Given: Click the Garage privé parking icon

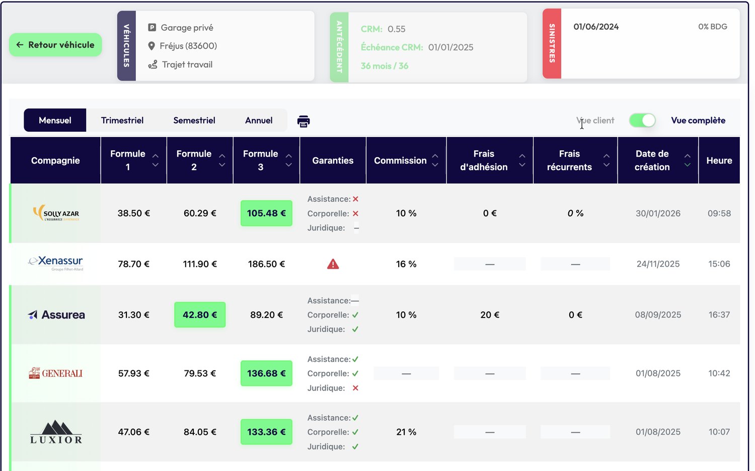Looking at the screenshot, I should [x=152, y=28].
